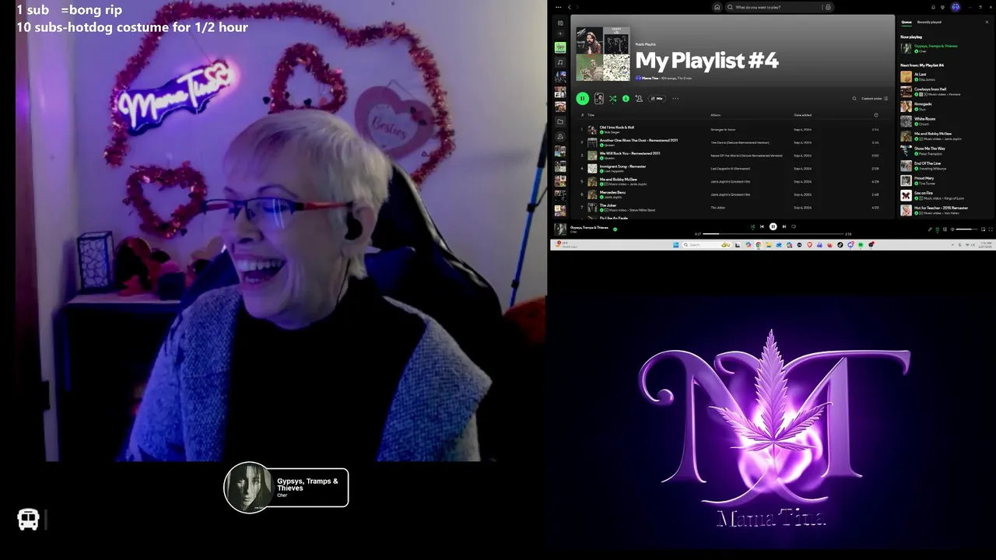Sort by the Date added column header
Screen dimensions: 996x560
(x=802, y=114)
